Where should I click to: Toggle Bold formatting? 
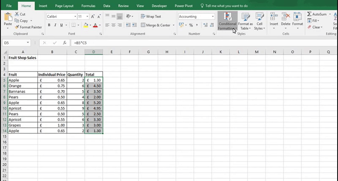point(49,25)
